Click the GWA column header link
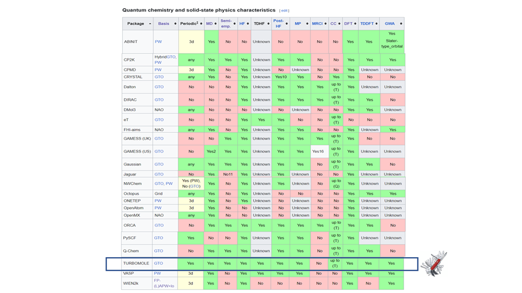This screenshot has height=293, width=522. point(389,24)
